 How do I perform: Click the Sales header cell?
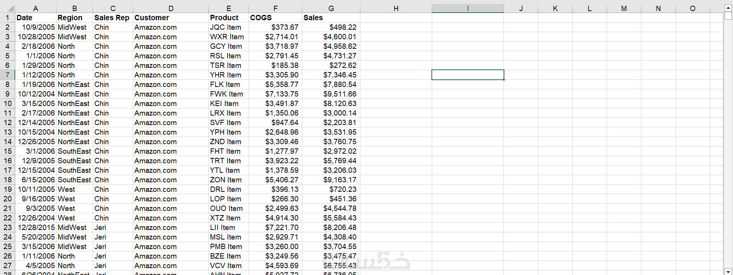[331, 18]
